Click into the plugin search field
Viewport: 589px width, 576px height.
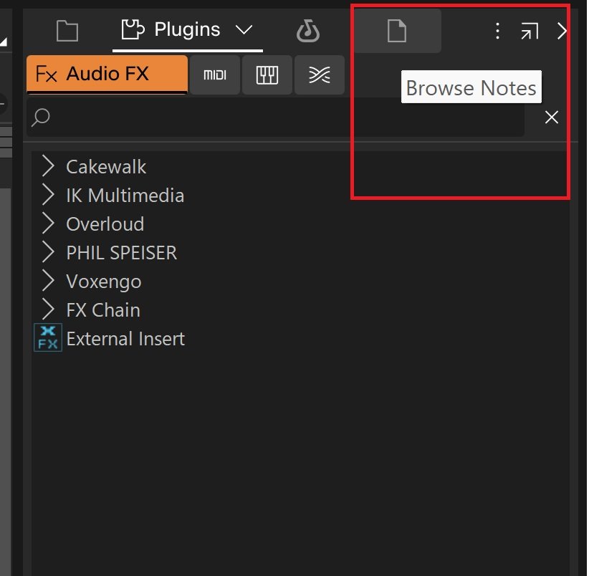pos(275,117)
